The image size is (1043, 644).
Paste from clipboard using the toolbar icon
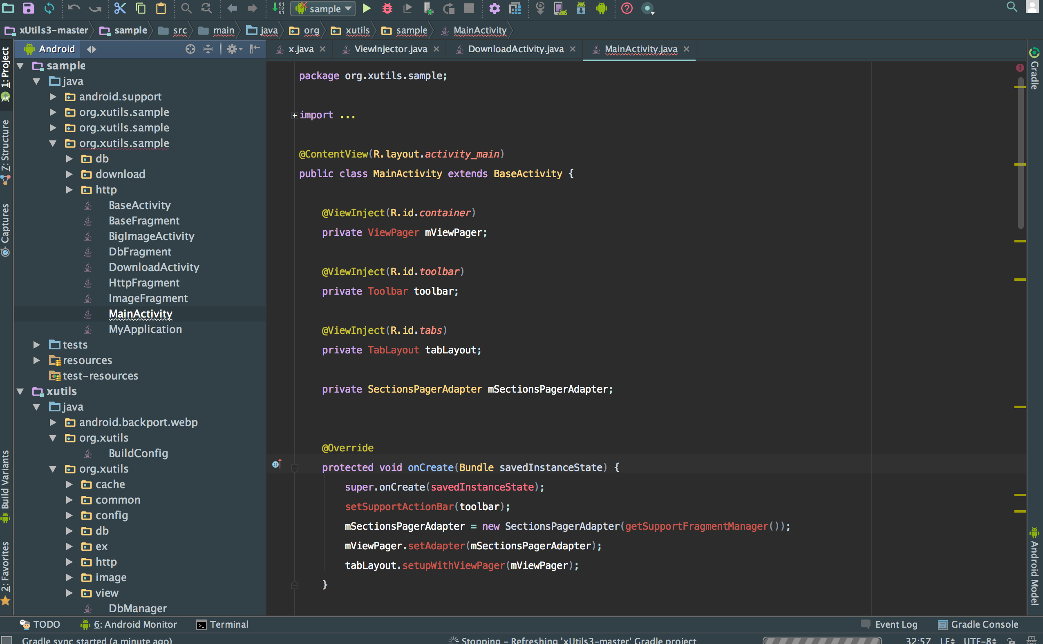tap(161, 8)
